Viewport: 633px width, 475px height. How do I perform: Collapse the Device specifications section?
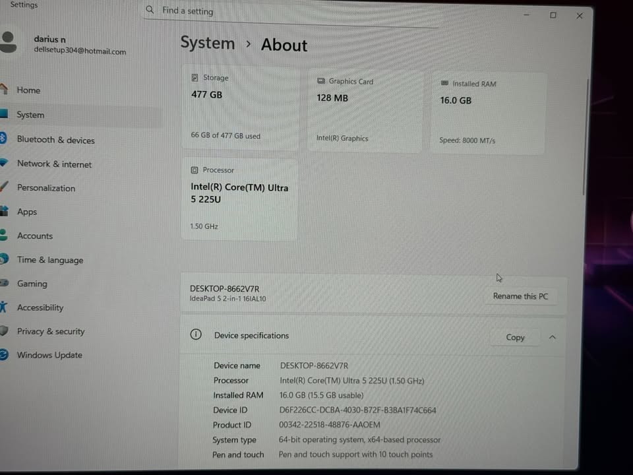[553, 337]
